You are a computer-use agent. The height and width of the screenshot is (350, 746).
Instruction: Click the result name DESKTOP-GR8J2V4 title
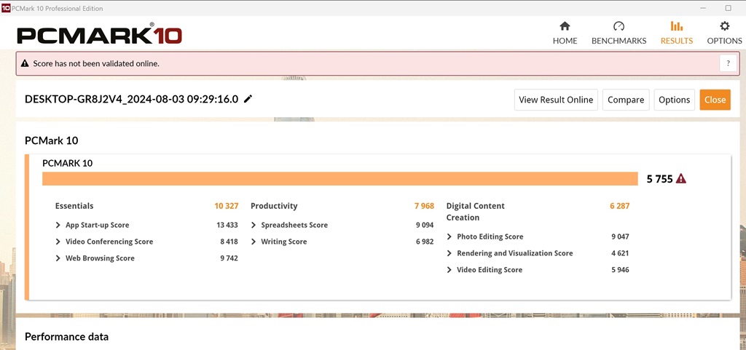coord(131,99)
